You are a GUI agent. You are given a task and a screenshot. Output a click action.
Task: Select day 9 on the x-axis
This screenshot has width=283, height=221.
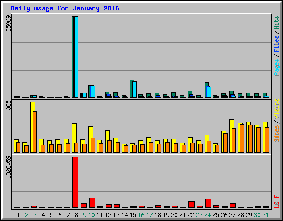85,215
